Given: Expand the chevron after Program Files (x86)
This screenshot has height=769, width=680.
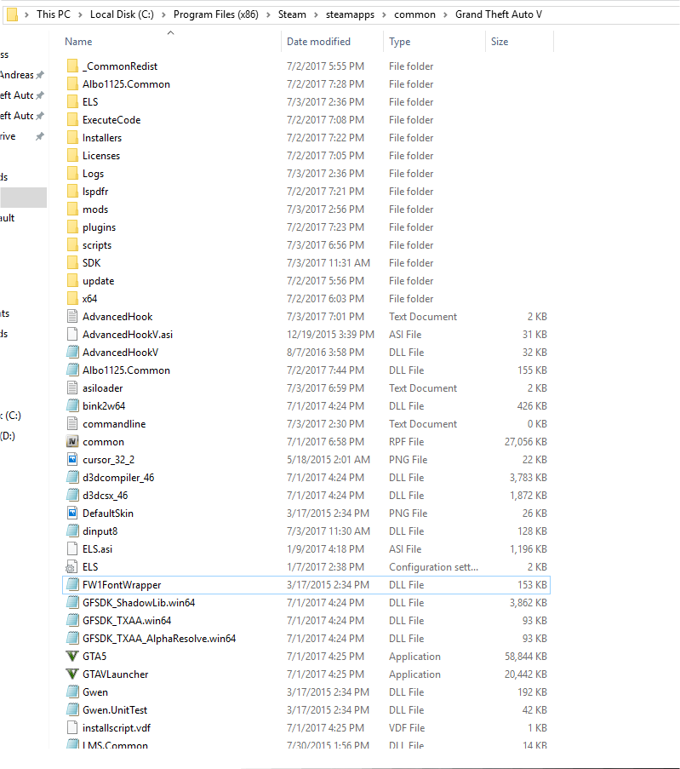Looking at the screenshot, I should (268, 14).
